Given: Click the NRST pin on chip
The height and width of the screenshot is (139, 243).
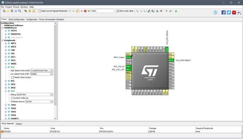Looking at the screenshot, I should point(128,73).
